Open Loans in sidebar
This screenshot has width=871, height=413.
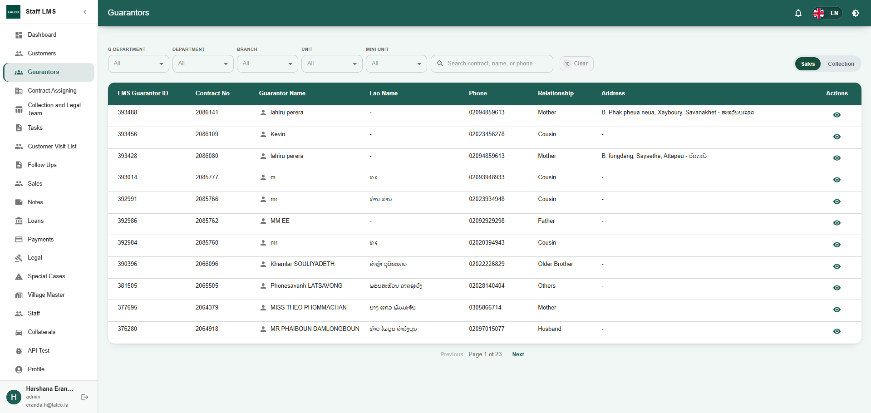pyautogui.click(x=49, y=221)
